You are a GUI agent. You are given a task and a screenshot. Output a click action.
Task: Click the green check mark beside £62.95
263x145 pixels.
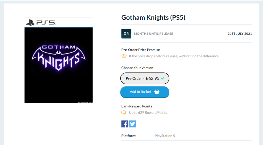tap(163, 78)
